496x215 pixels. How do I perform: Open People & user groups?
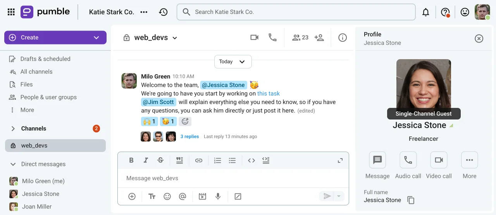point(48,97)
